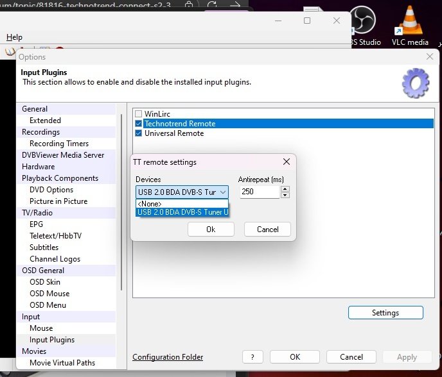This screenshot has width=442, height=377.
Task: Disable the Universal Remote checkbox
Action: (x=138, y=133)
